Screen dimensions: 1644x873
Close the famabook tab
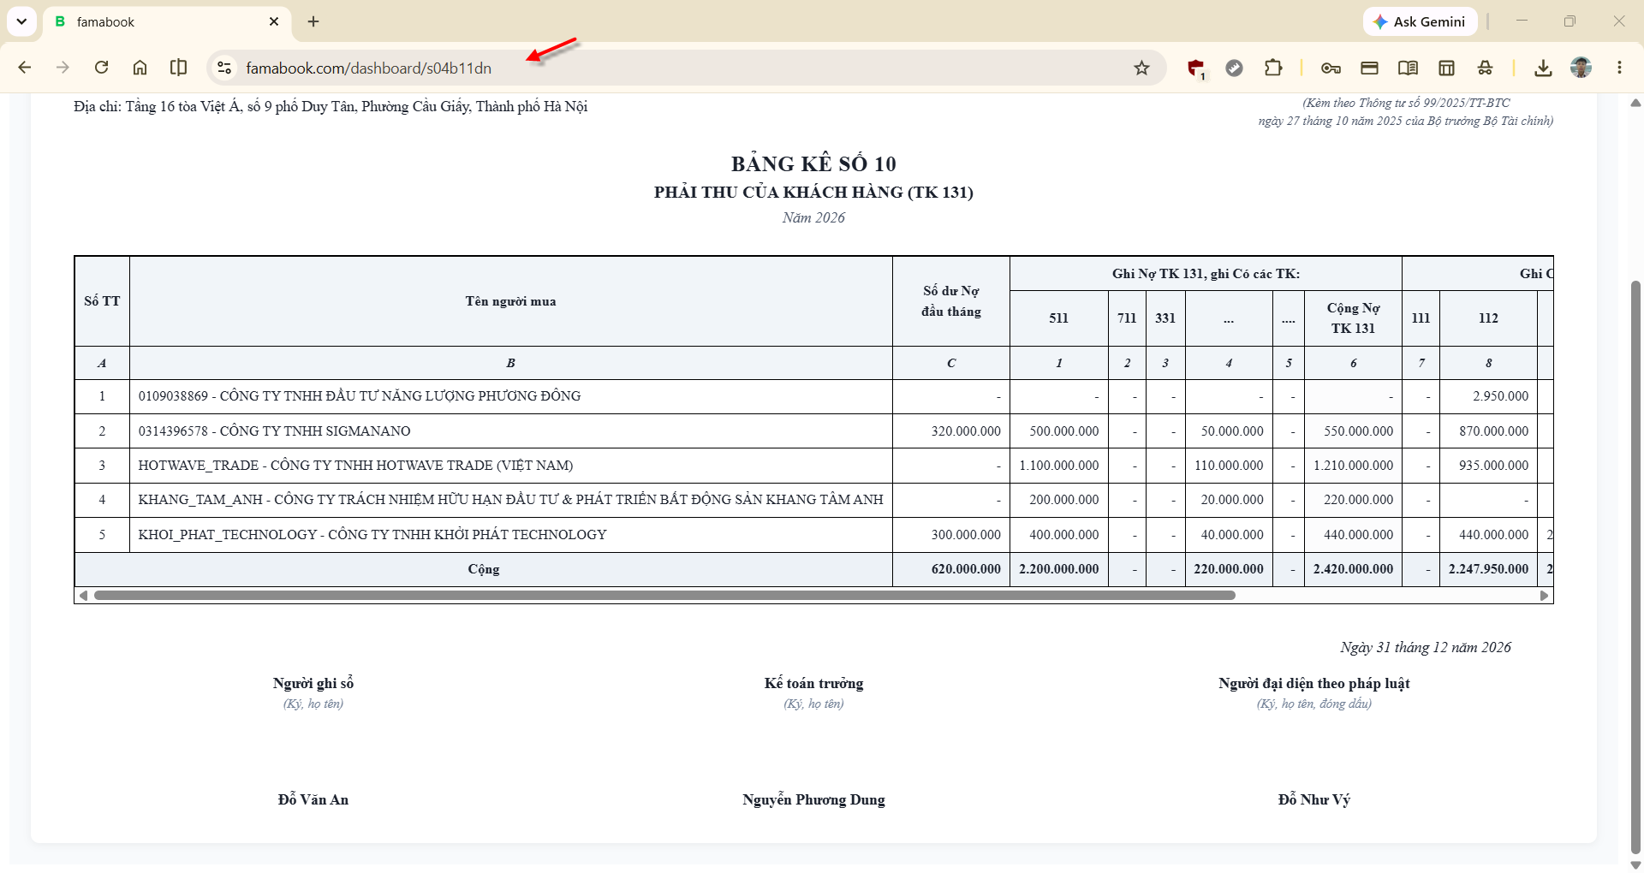274,21
